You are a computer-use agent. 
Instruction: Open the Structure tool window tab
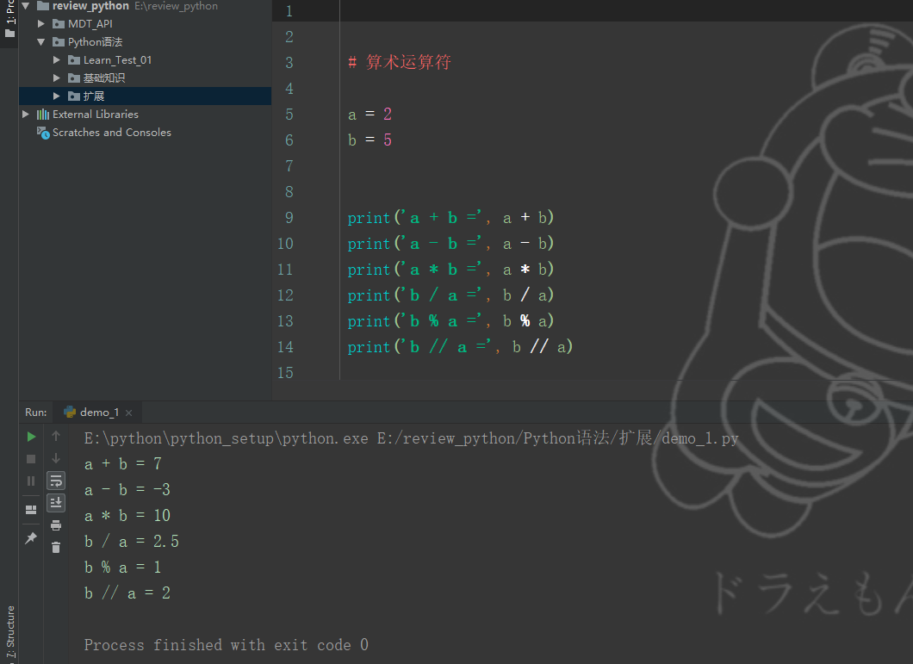(9, 634)
